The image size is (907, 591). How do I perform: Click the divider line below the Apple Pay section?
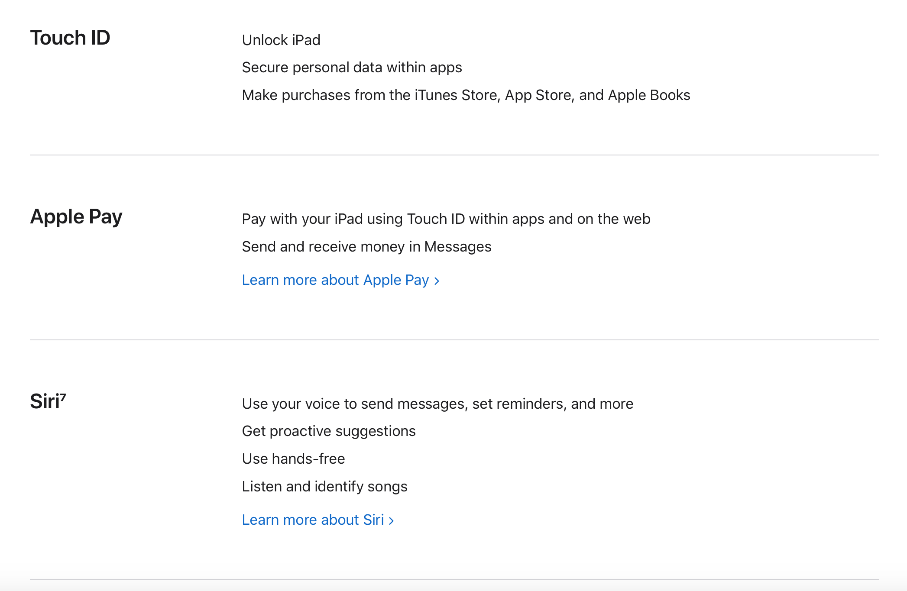(x=454, y=340)
